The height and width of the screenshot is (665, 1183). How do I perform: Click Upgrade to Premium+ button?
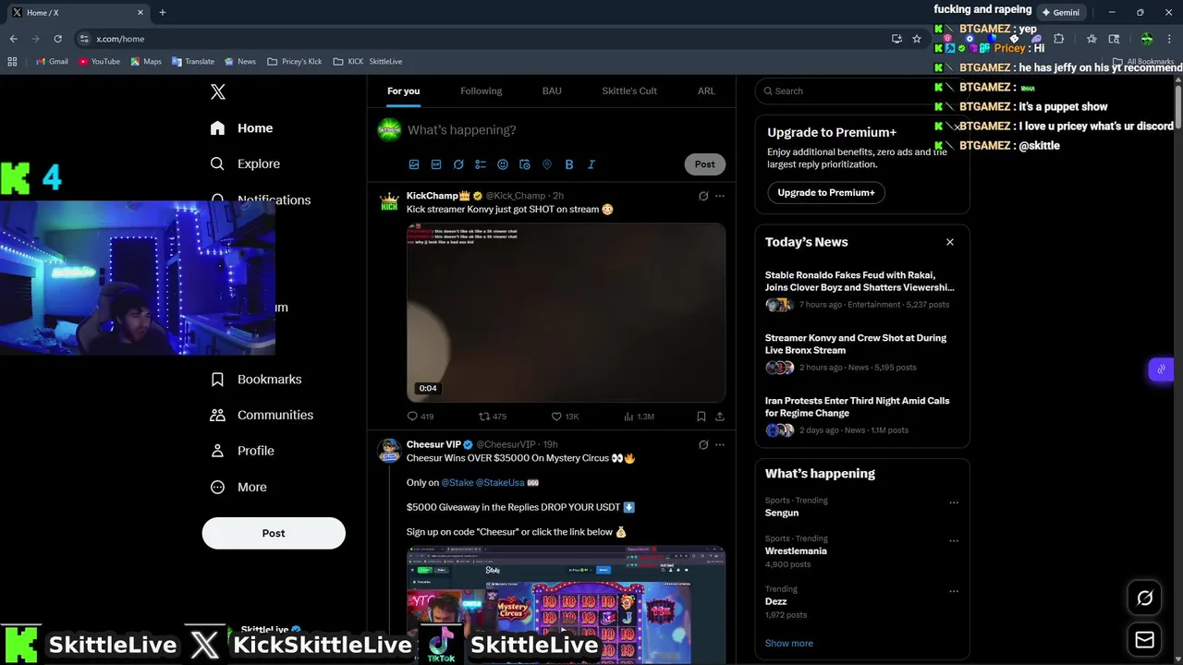tap(826, 192)
